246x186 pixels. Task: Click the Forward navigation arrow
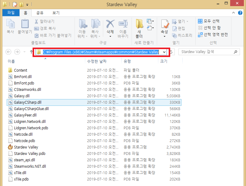[x=17, y=52]
